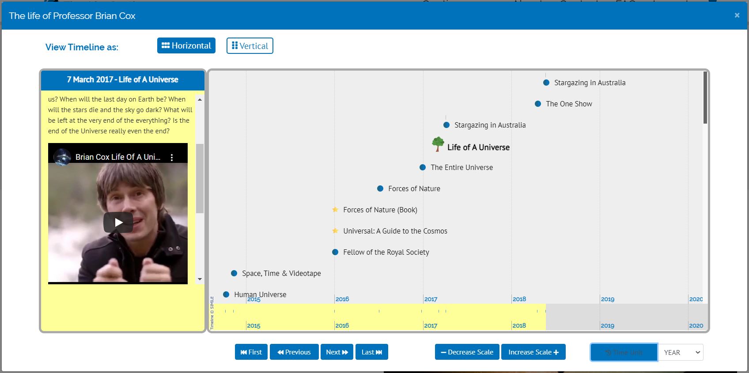Go to the Previous timeline event
The height and width of the screenshot is (373, 749).
click(294, 352)
